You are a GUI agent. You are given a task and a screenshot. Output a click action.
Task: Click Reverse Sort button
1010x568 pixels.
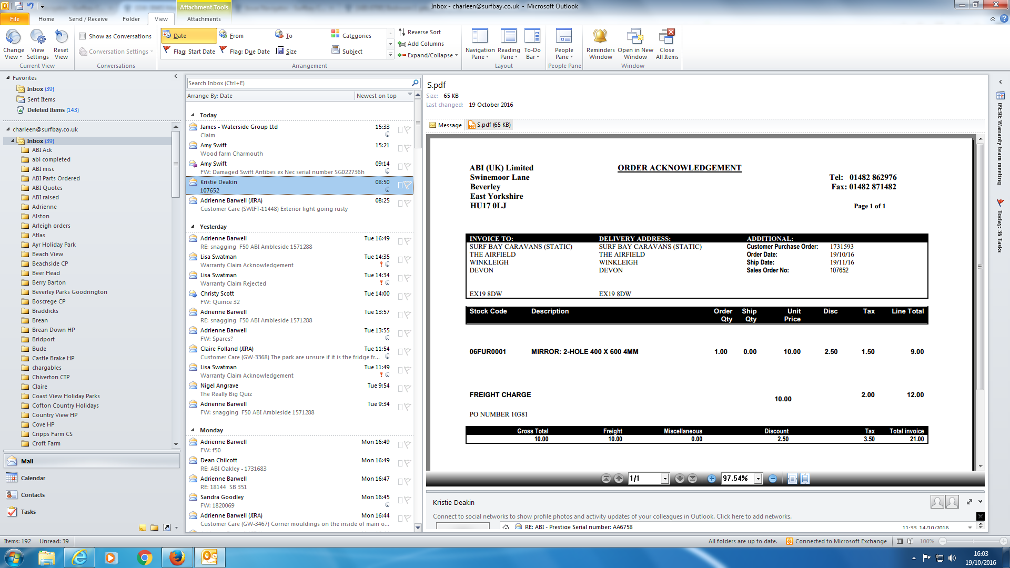[x=420, y=32]
